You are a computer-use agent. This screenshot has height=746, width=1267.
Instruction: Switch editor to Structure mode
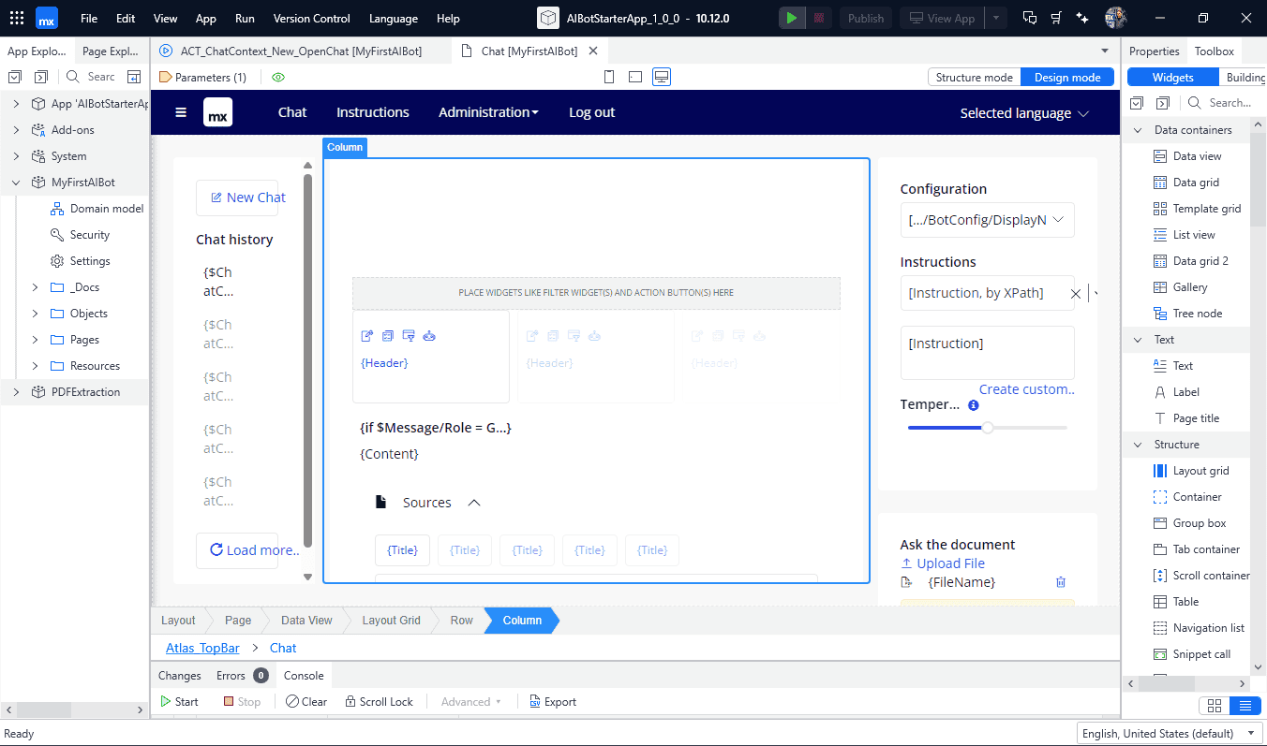[974, 77]
